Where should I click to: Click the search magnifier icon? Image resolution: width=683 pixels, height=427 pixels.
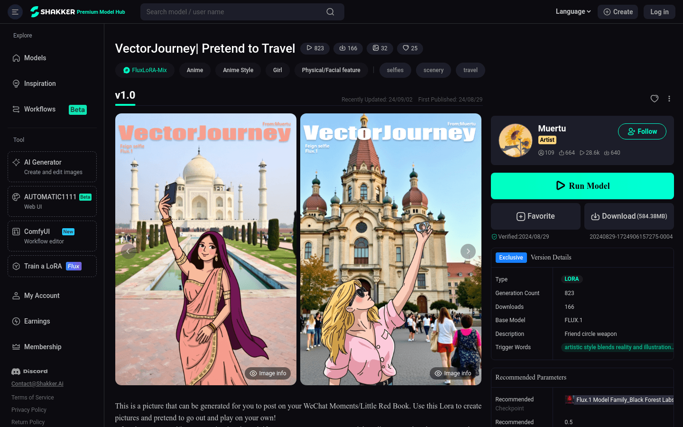(x=330, y=12)
